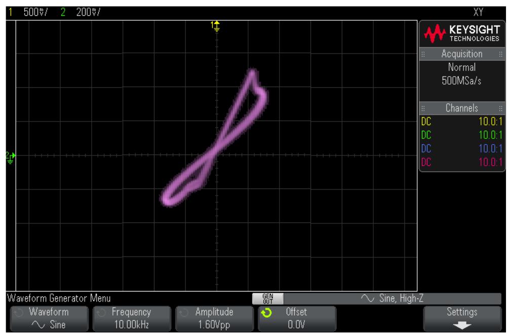Click the Keysight Technologies logo
This screenshot has height=335, width=511.
coord(462,33)
